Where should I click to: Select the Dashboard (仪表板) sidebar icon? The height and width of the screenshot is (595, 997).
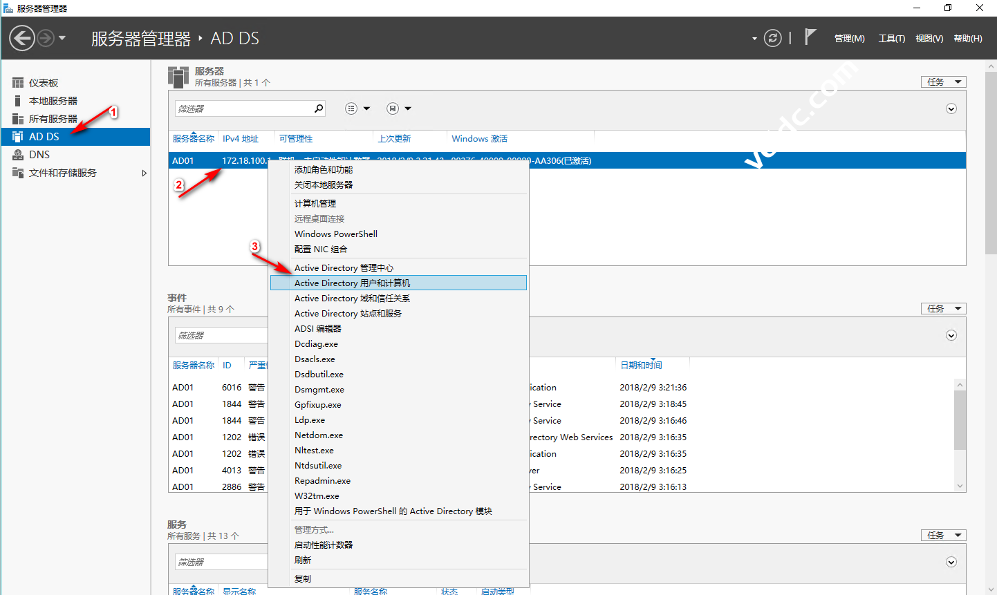pos(18,83)
